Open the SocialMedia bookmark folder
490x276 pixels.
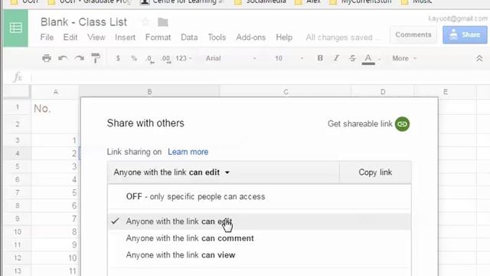(260, 2)
